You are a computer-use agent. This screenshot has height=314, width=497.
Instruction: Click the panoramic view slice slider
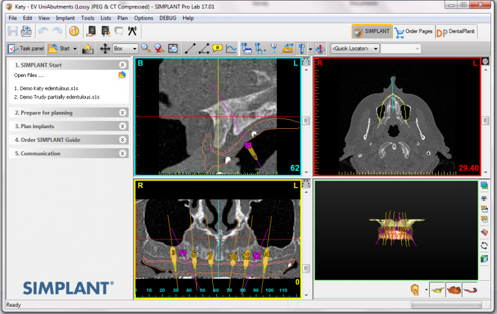[306, 269]
